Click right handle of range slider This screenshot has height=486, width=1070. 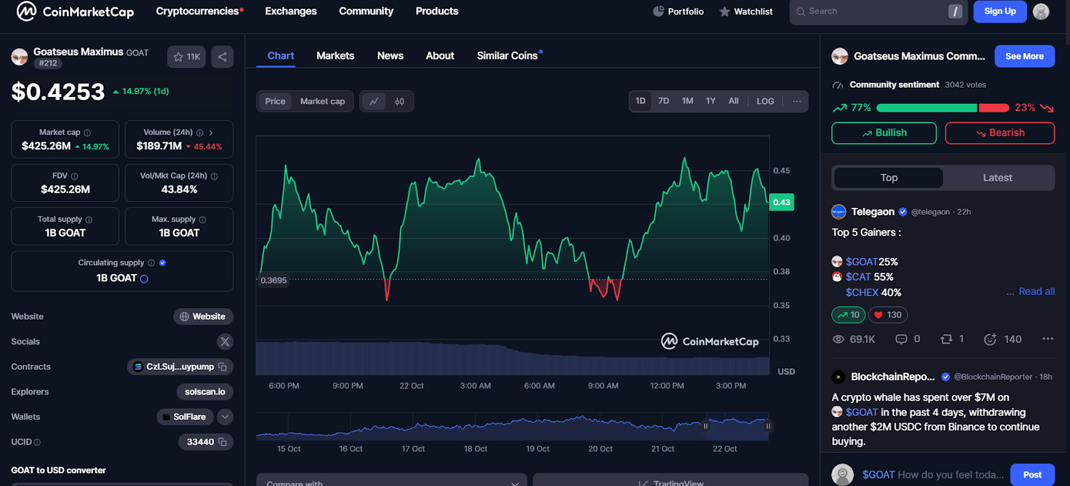pos(768,426)
